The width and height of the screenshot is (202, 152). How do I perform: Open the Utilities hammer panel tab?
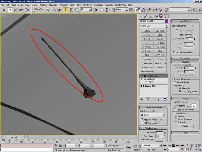[x=166, y=16]
